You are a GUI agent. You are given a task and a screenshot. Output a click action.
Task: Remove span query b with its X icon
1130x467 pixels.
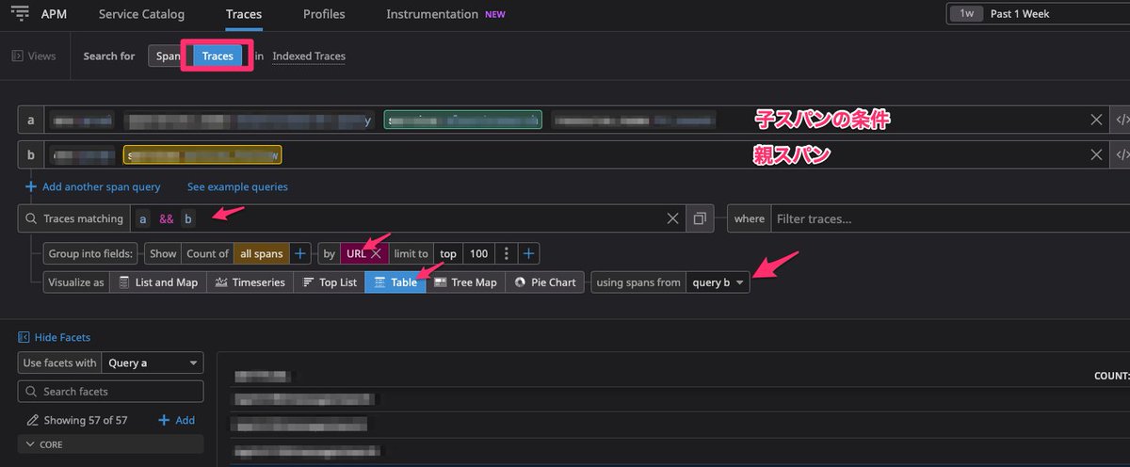pyautogui.click(x=1097, y=155)
